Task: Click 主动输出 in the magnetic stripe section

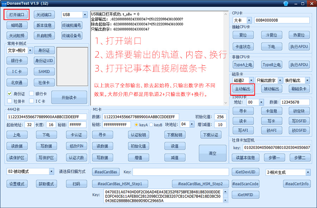Action: [x=243, y=89]
